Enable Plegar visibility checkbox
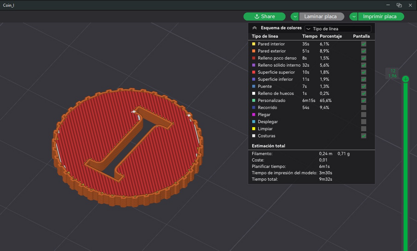This screenshot has height=251, width=417. click(364, 114)
